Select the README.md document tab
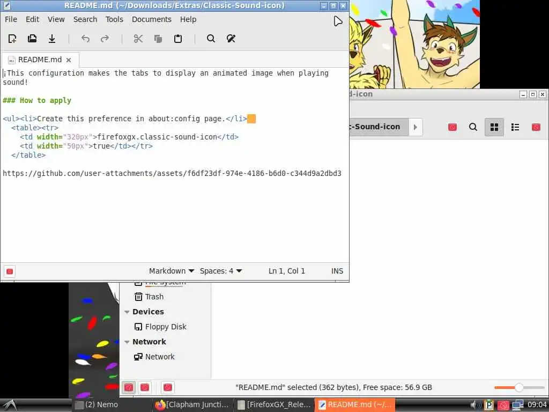The image size is (549, 412). click(x=40, y=60)
